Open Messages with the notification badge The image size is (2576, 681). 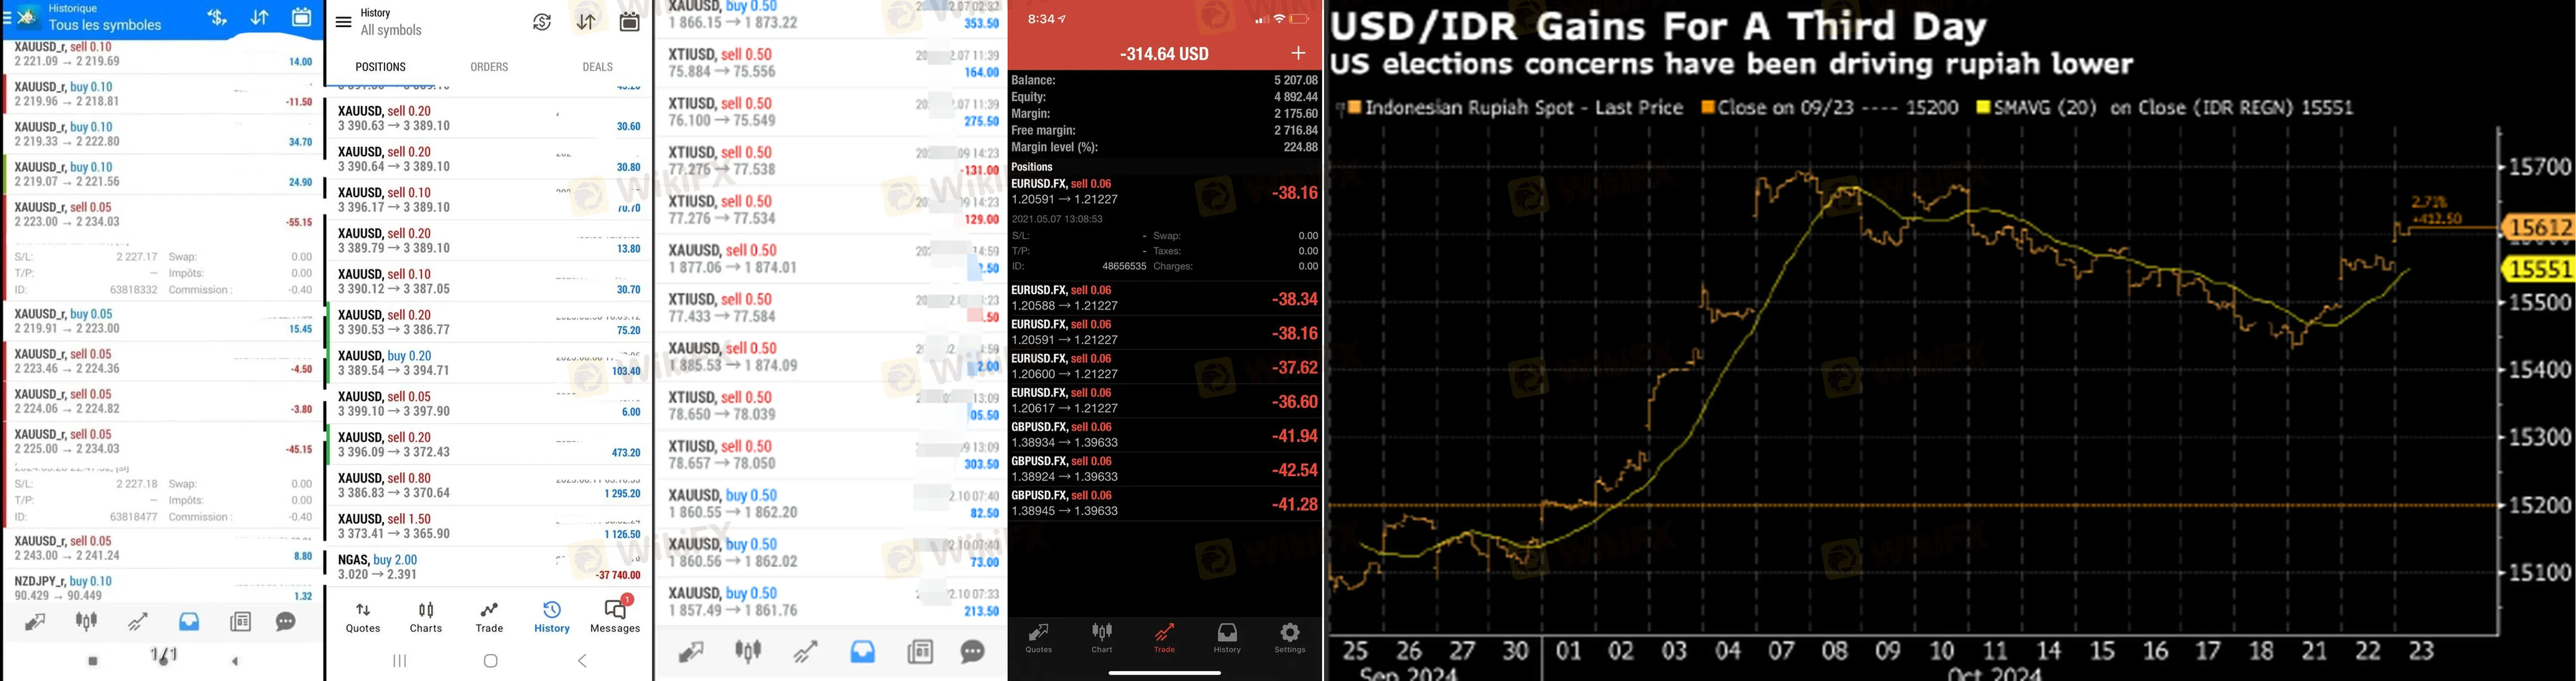tap(615, 615)
